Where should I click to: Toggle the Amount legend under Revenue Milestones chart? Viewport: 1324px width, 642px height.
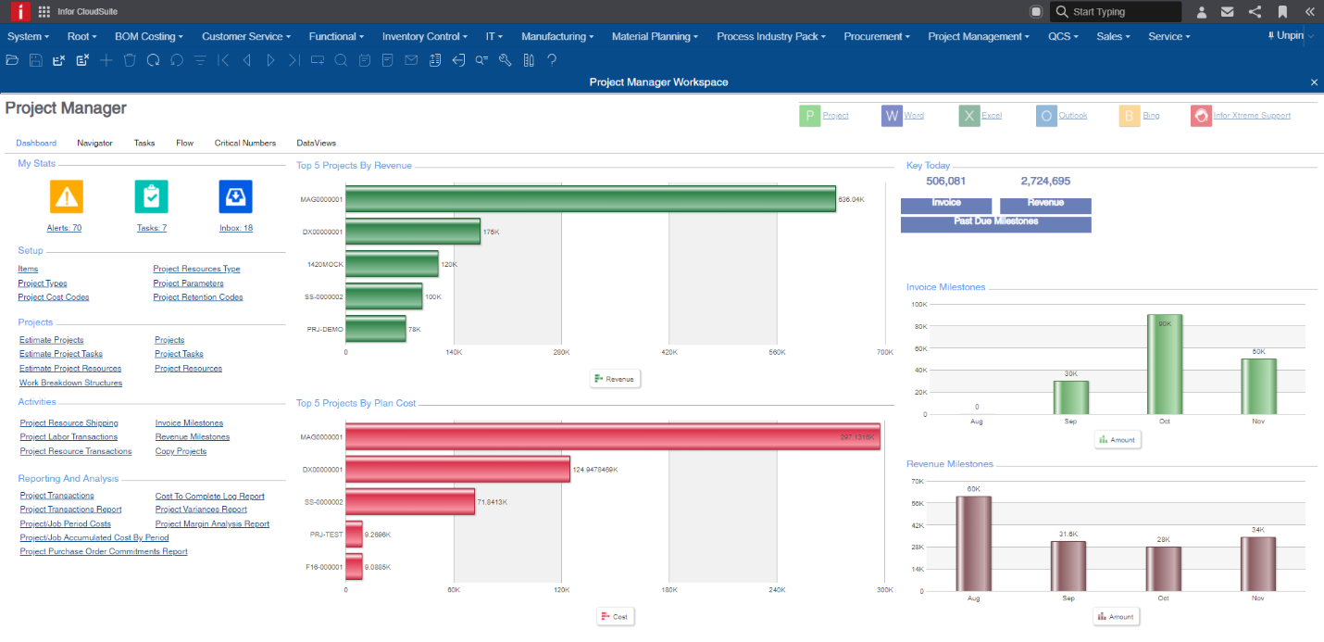(x=1116, y=616)
